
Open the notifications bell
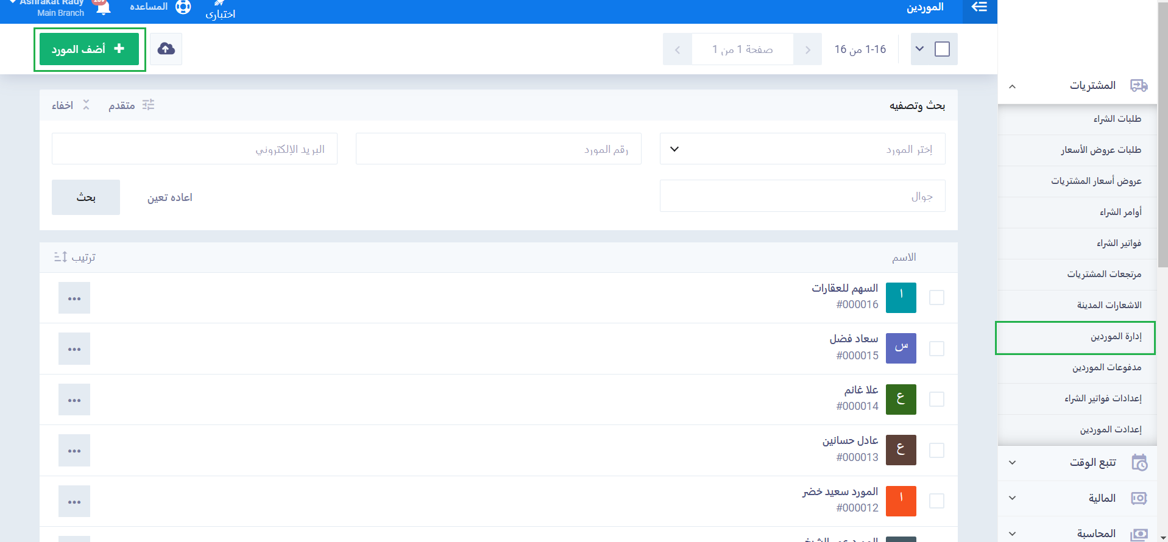pos(104,7)
